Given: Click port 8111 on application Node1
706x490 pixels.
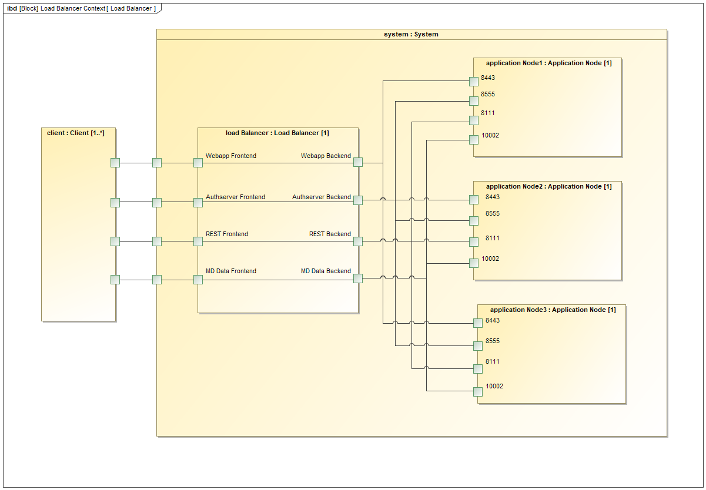Looking at the screenshot, I should point(474,120).
